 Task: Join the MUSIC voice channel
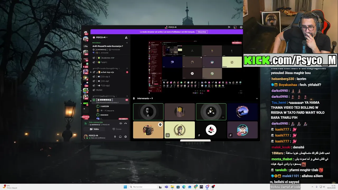99,90
